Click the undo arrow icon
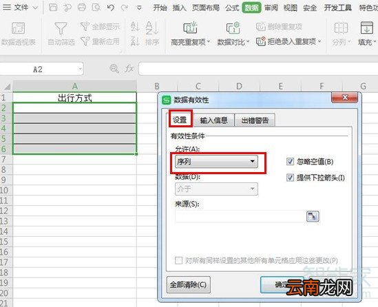 pyautogui.click(x=111, y=8)
